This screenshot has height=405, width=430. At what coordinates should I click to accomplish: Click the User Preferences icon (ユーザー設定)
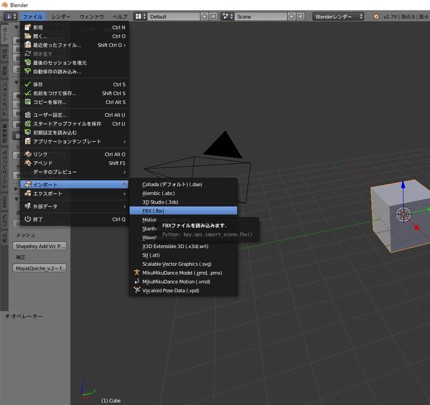(27, 114)
